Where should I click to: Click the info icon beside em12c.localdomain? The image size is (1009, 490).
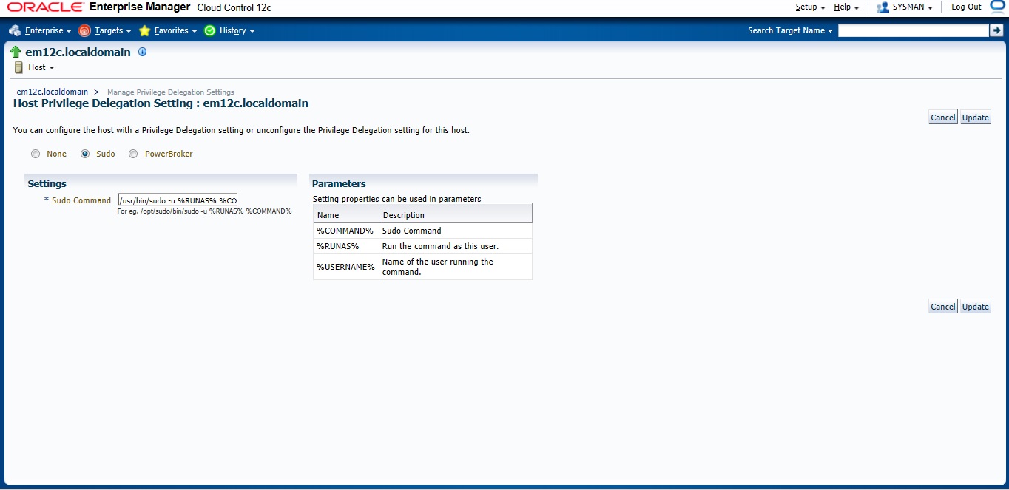click(143, 52)
